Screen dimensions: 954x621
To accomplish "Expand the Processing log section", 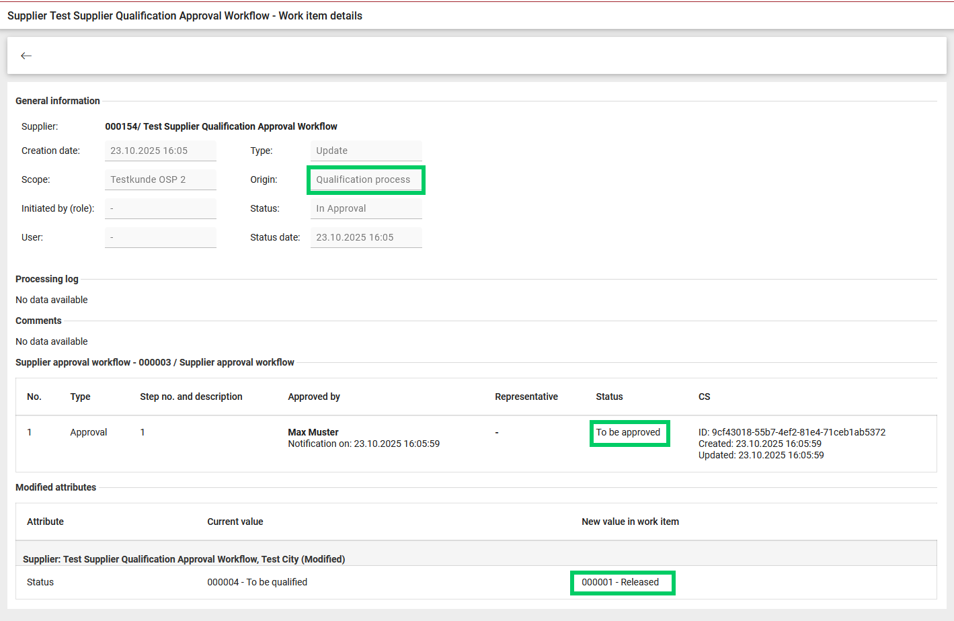I will [x=46, y=279].
